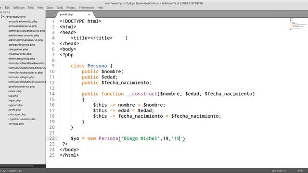Image resolution: width=308 pixels, height=173 pixels.
Task: Open adminactualizarusuario.php file
Action: (x=27, y=31)
